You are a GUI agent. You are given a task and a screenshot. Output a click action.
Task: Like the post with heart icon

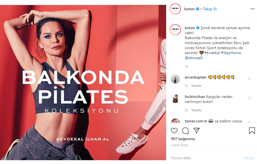(174, 131)
